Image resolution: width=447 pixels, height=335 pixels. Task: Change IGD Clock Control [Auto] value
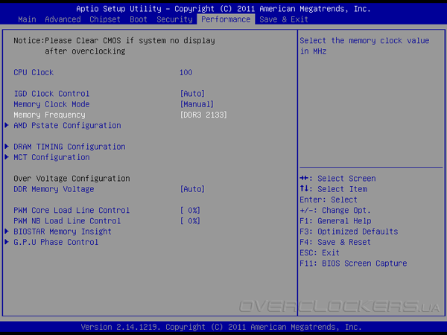coord(192,94)
